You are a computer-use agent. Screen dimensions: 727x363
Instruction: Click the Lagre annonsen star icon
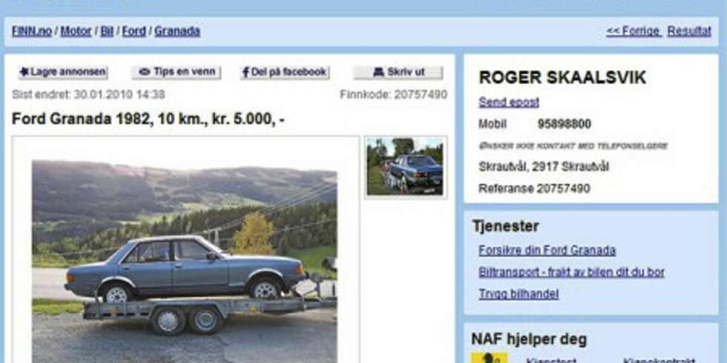click(24, 73)
